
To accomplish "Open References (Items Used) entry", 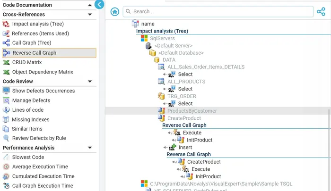I will point(40,33).
